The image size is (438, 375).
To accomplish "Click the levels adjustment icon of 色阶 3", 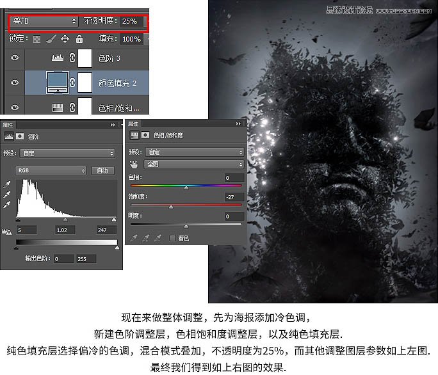I will [58, 58].
